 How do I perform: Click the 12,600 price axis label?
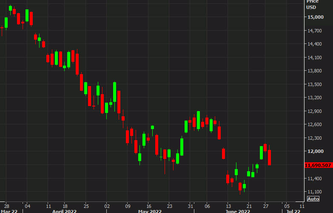point(315,124)
